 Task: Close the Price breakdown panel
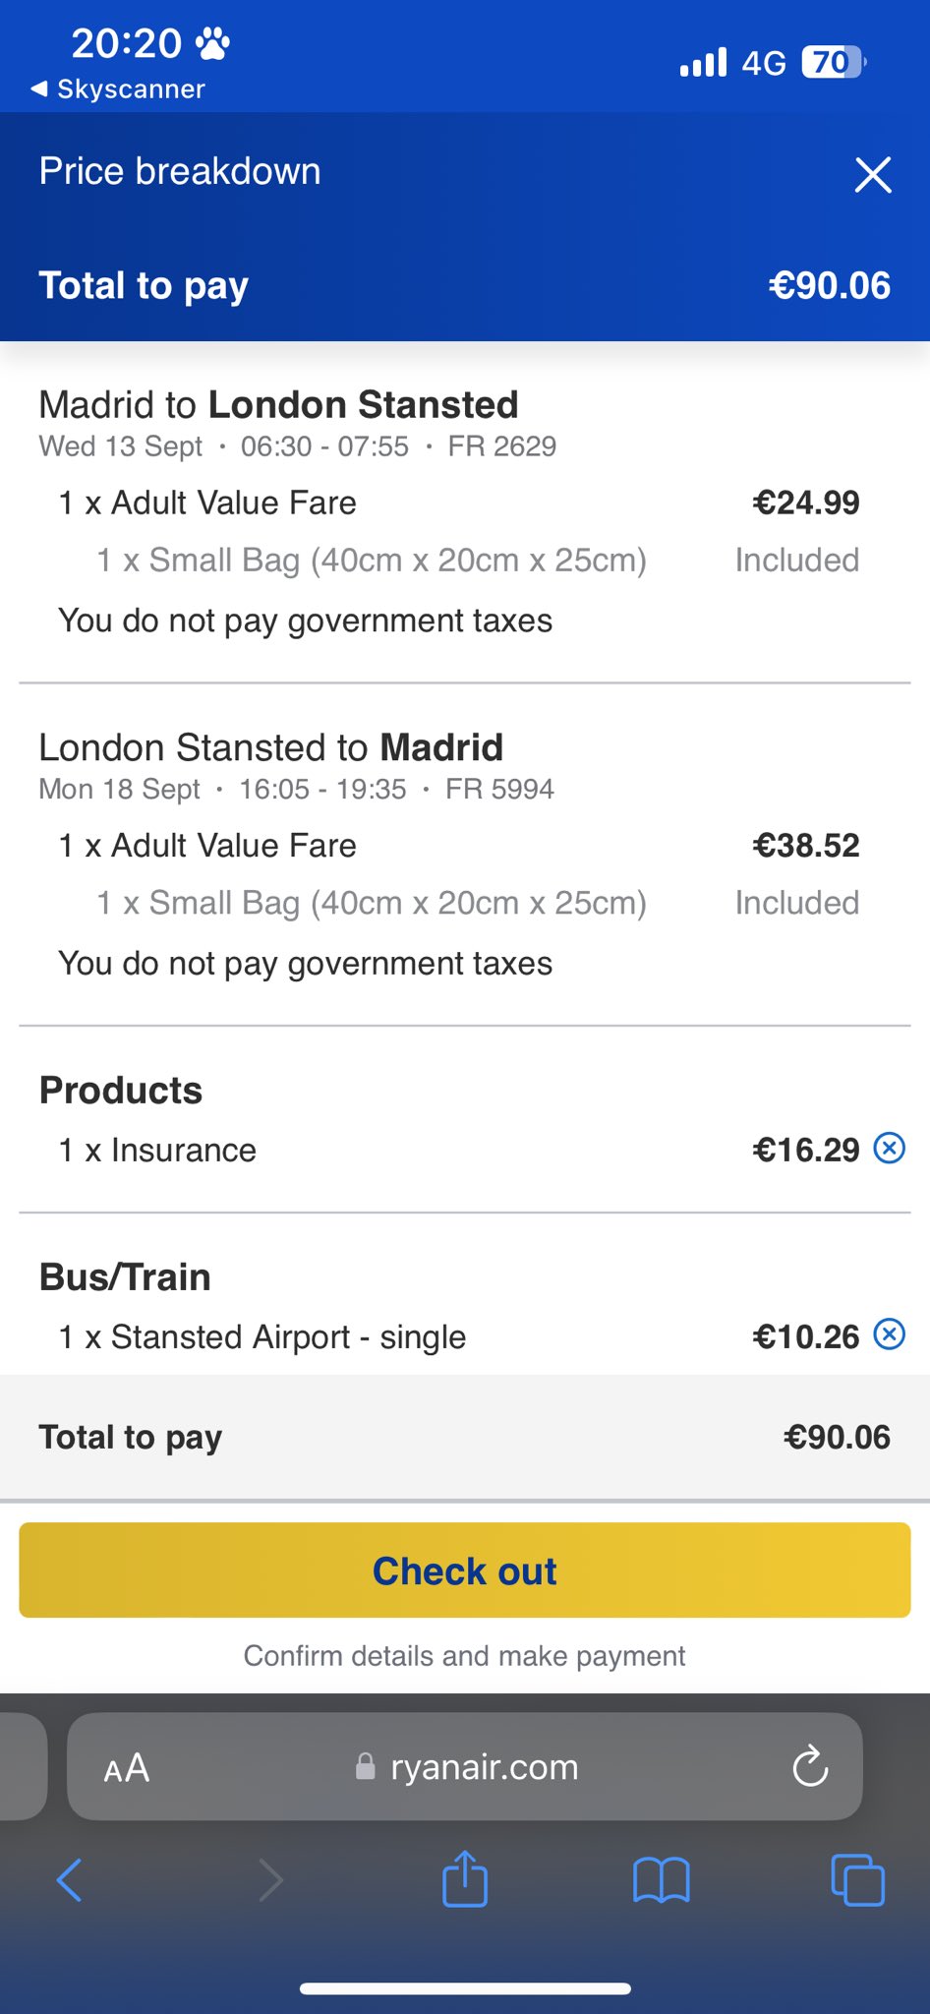pyautogui.click(x=872, y=175)
